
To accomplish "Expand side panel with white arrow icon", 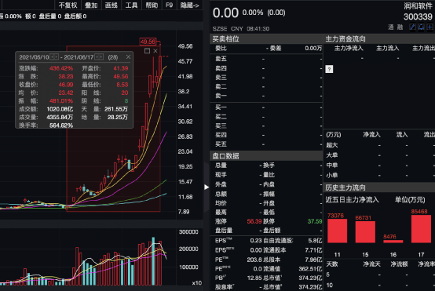I will click(x=207, y=187).
